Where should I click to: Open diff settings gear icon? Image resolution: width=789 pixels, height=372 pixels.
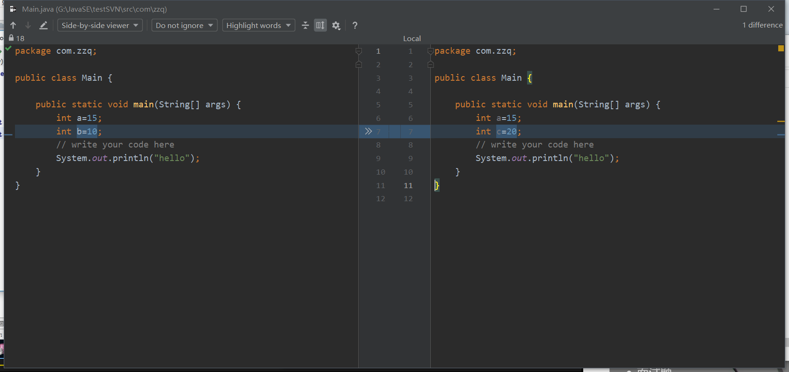(x=336, y=25)
